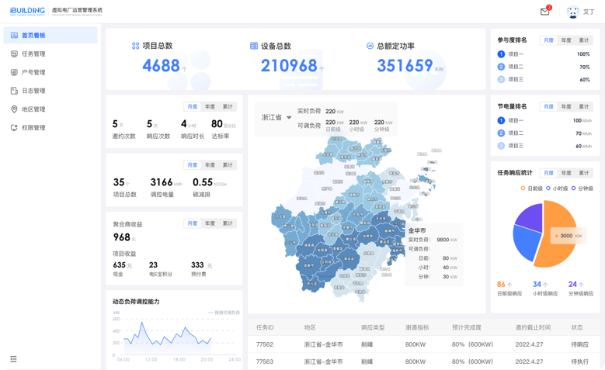The image size is (605, 370).
Task: Collapse sidebar using bottom-left menu icon
Action: coord(13,359)
